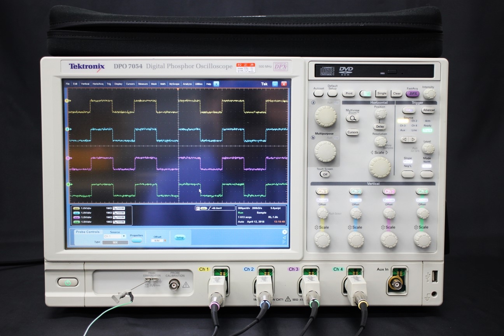The height and width of the screenshot is (336, 504).
Task: Toggle the horizontal Delay button
Action: coord(380,126)
